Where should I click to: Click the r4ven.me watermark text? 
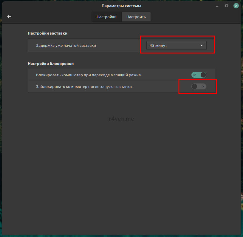pyautogui.click(x=121, y=119)
